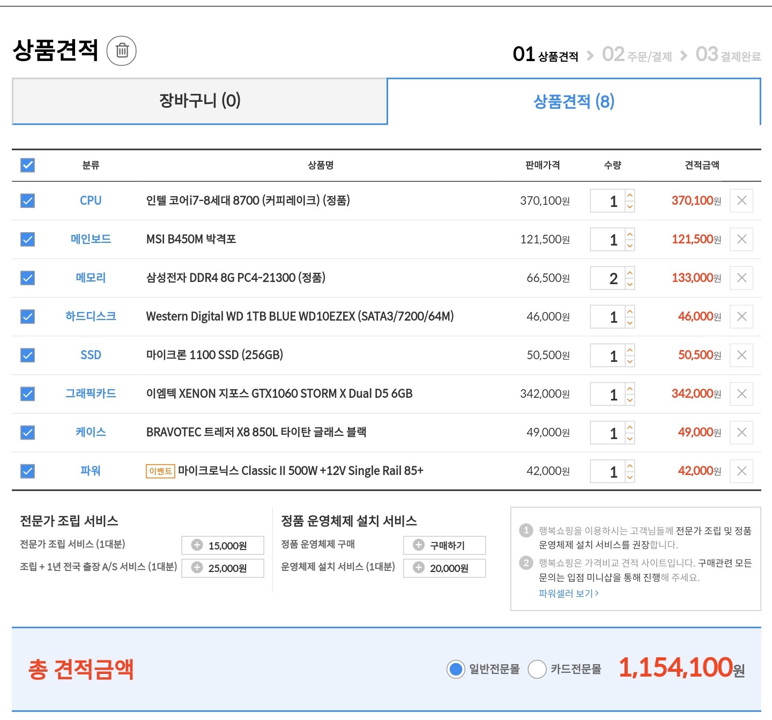The height and width of the screenshot is (720, 772).
Task: Remove the 그래픽카드 row with X icon
Action: click(x=741, y=394)
